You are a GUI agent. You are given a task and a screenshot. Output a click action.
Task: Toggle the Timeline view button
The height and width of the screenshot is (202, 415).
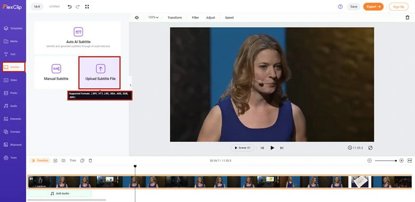click(x=40, y=161)
